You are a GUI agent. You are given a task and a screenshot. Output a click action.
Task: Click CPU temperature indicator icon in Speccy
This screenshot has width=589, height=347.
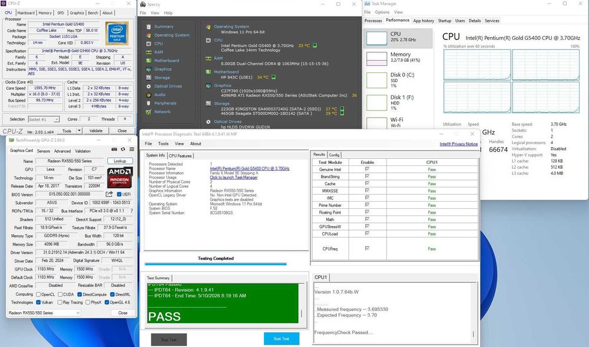[x=315, y=45]
